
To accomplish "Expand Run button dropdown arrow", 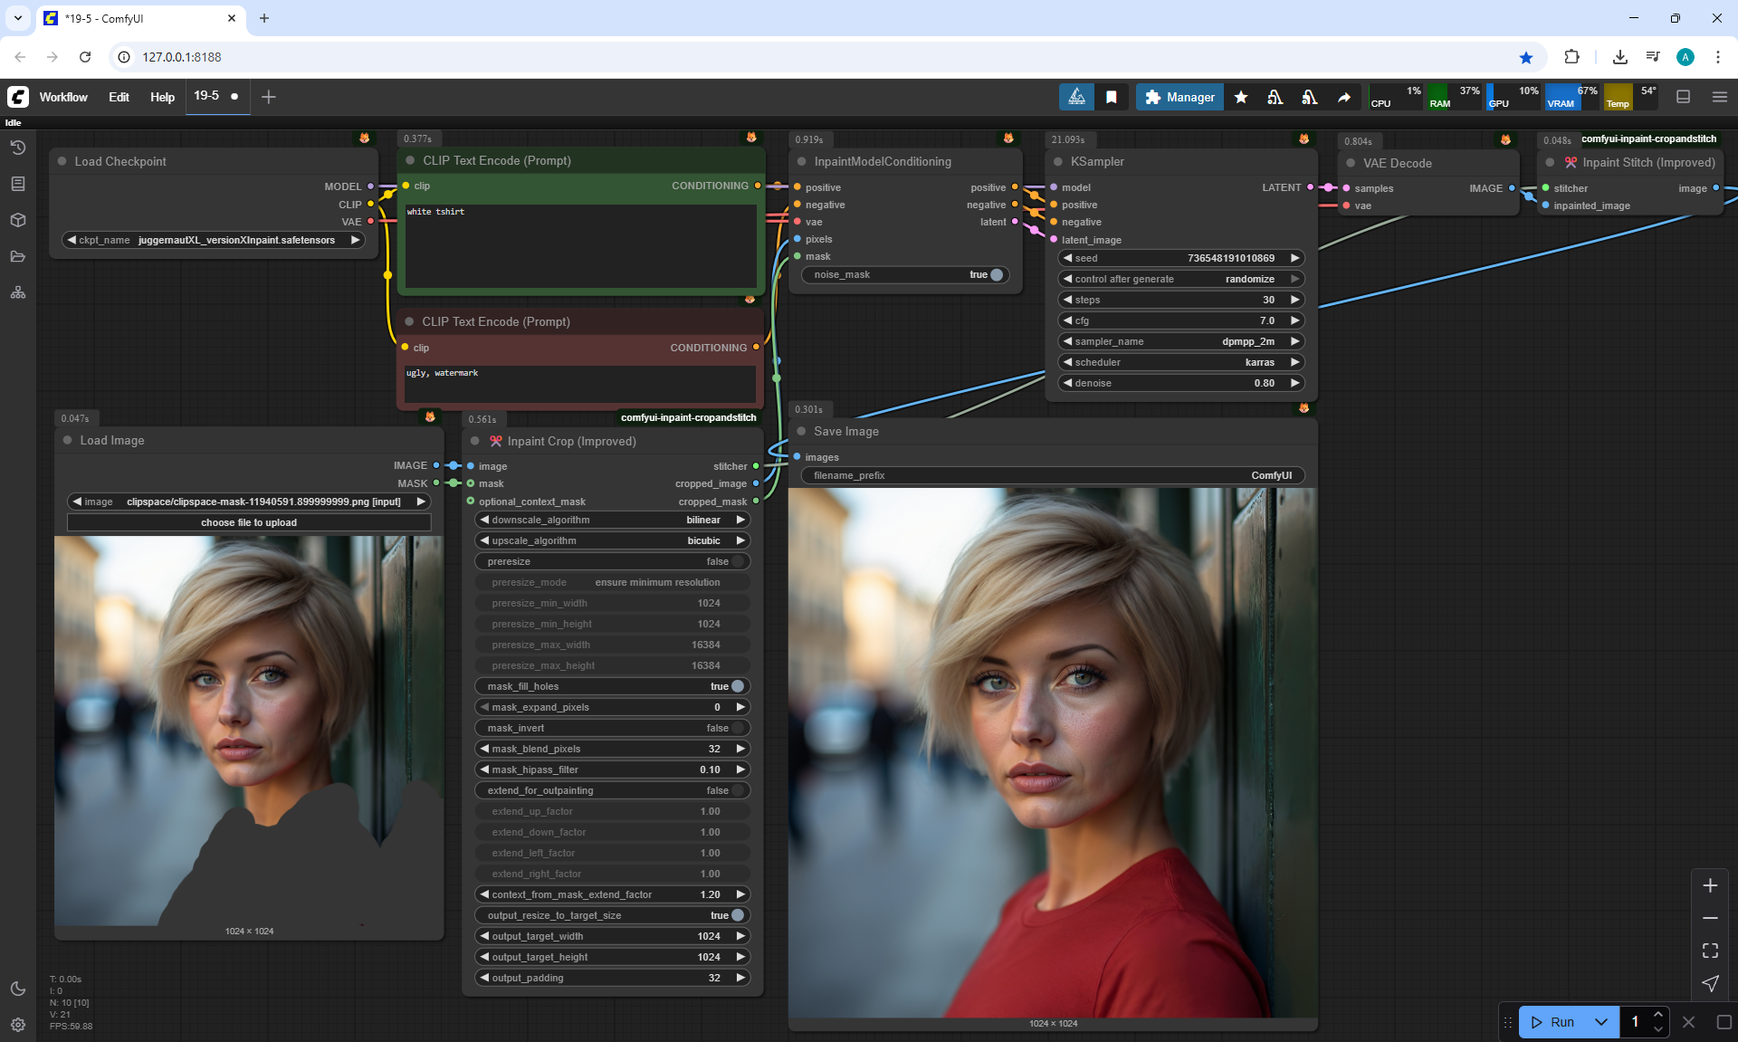I will 1600,1022.
